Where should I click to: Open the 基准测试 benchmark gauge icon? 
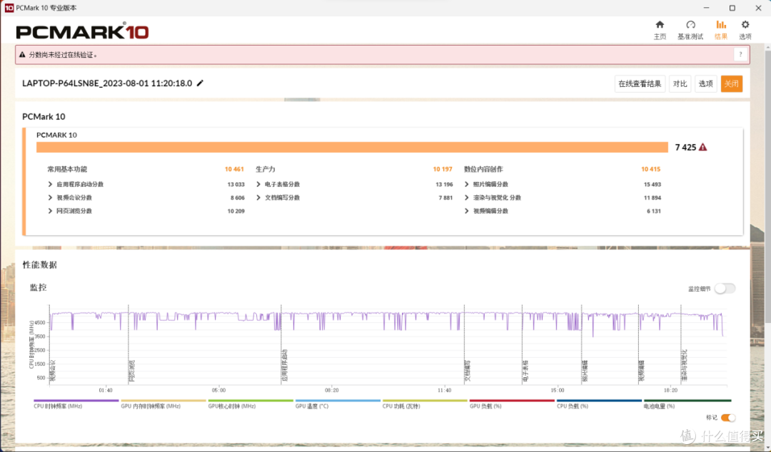[x=690, y=25]
